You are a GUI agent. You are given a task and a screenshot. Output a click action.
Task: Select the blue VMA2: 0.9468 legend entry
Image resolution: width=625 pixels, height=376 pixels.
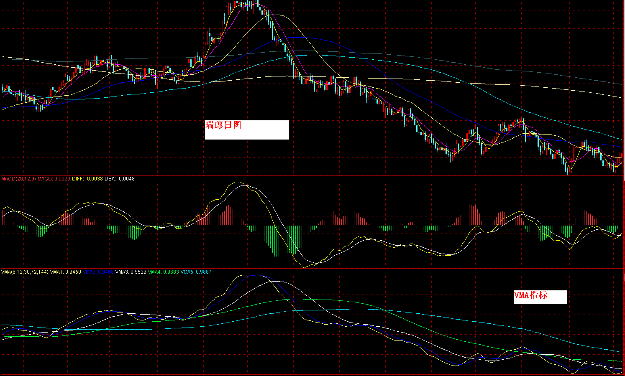[98, 272]
